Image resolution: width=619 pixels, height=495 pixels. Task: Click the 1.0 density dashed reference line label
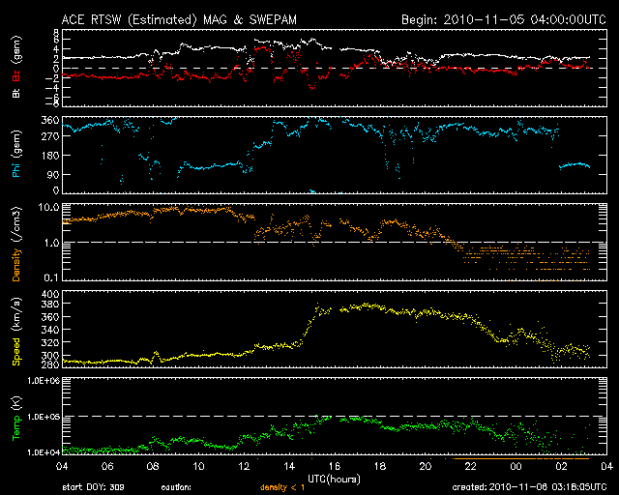[51, 243]
